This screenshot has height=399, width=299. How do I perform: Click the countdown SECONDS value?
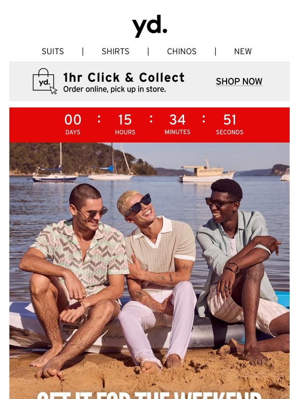pyautogui.click(x=229, y=120)
